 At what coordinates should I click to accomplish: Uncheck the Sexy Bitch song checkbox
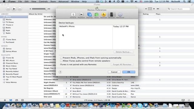coord(71,91)
